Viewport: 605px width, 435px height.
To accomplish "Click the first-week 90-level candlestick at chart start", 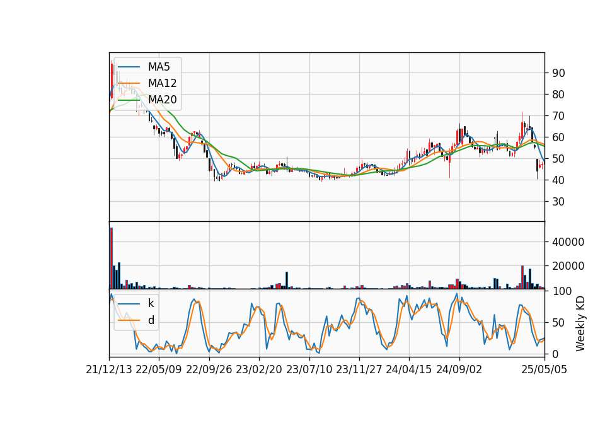I will click(112, 80).
